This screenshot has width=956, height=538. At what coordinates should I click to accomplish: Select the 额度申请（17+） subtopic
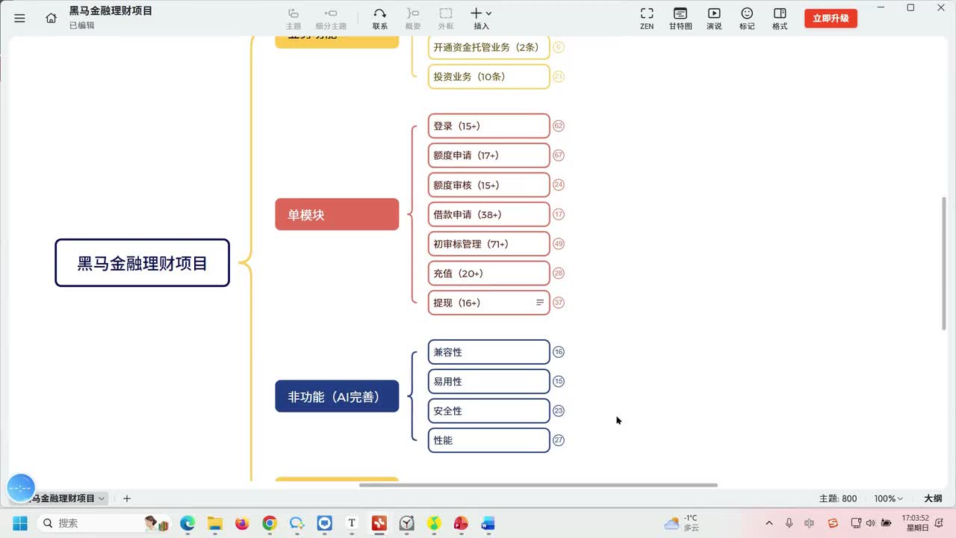(488, 155)
